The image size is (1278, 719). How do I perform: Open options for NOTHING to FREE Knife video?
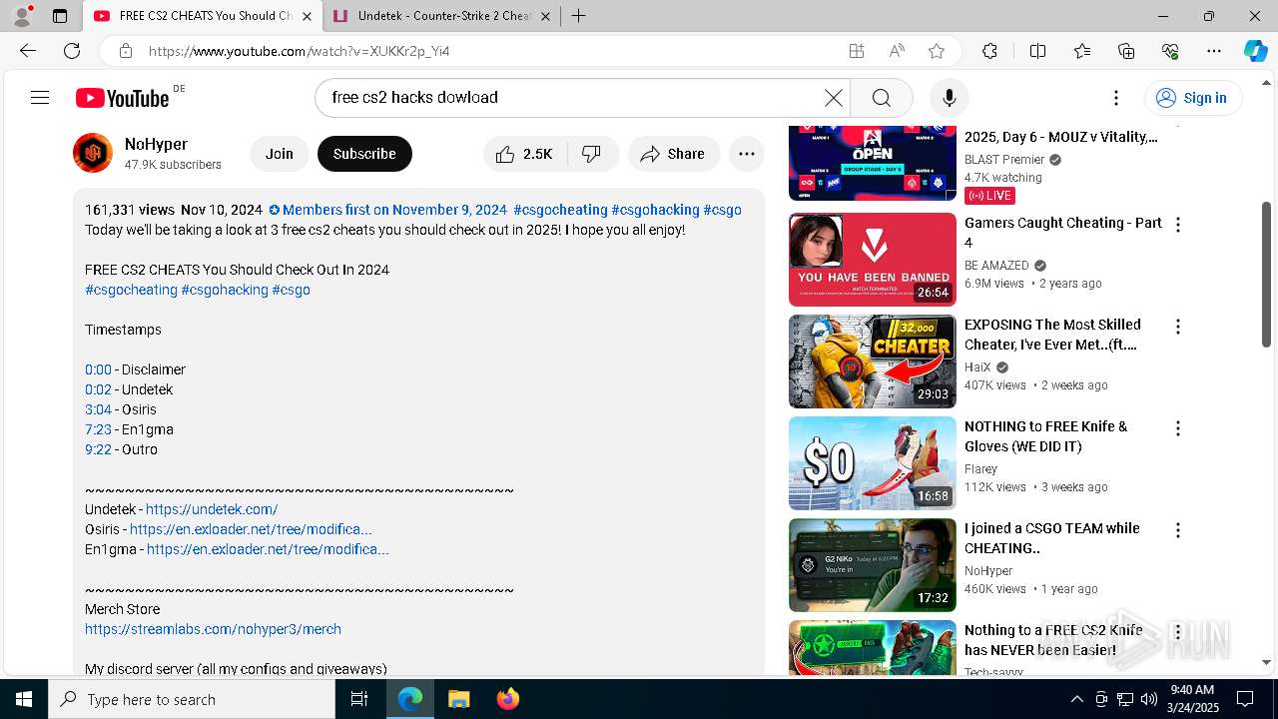[1178, 428]
